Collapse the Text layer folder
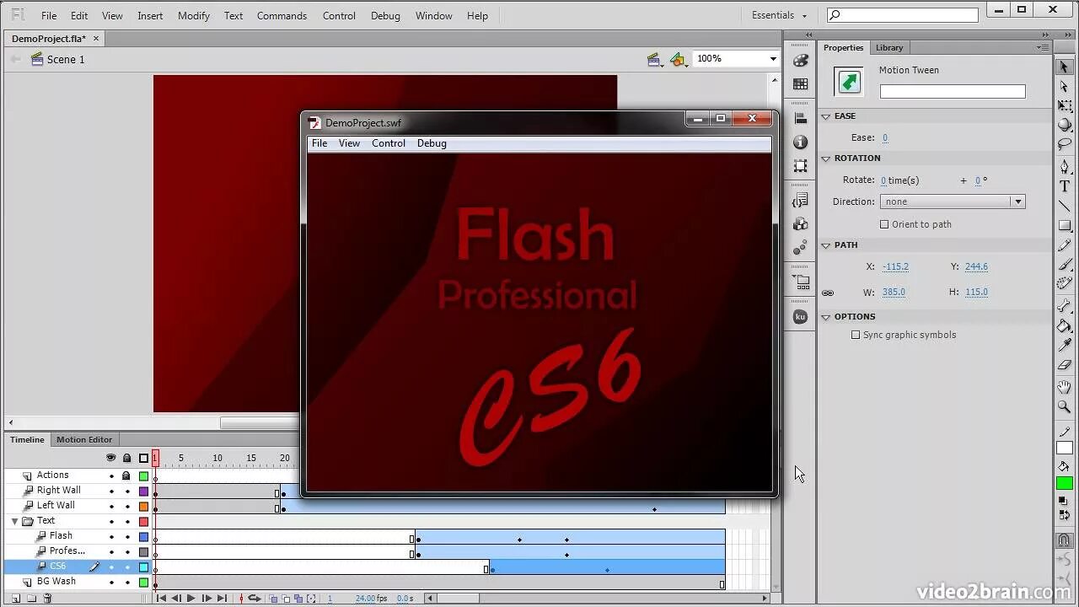1079x607 pixels. pos(14,521)
